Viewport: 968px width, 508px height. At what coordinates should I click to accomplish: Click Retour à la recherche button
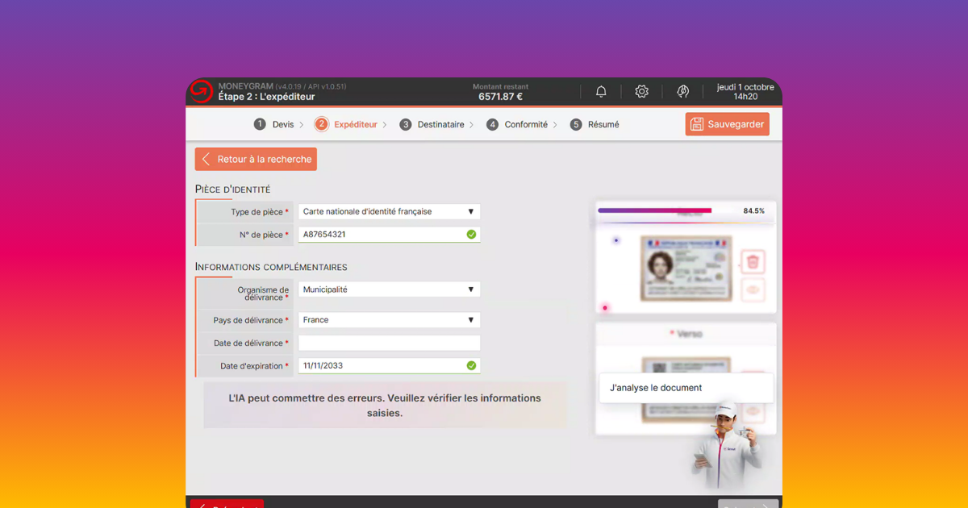click(256, 160)
